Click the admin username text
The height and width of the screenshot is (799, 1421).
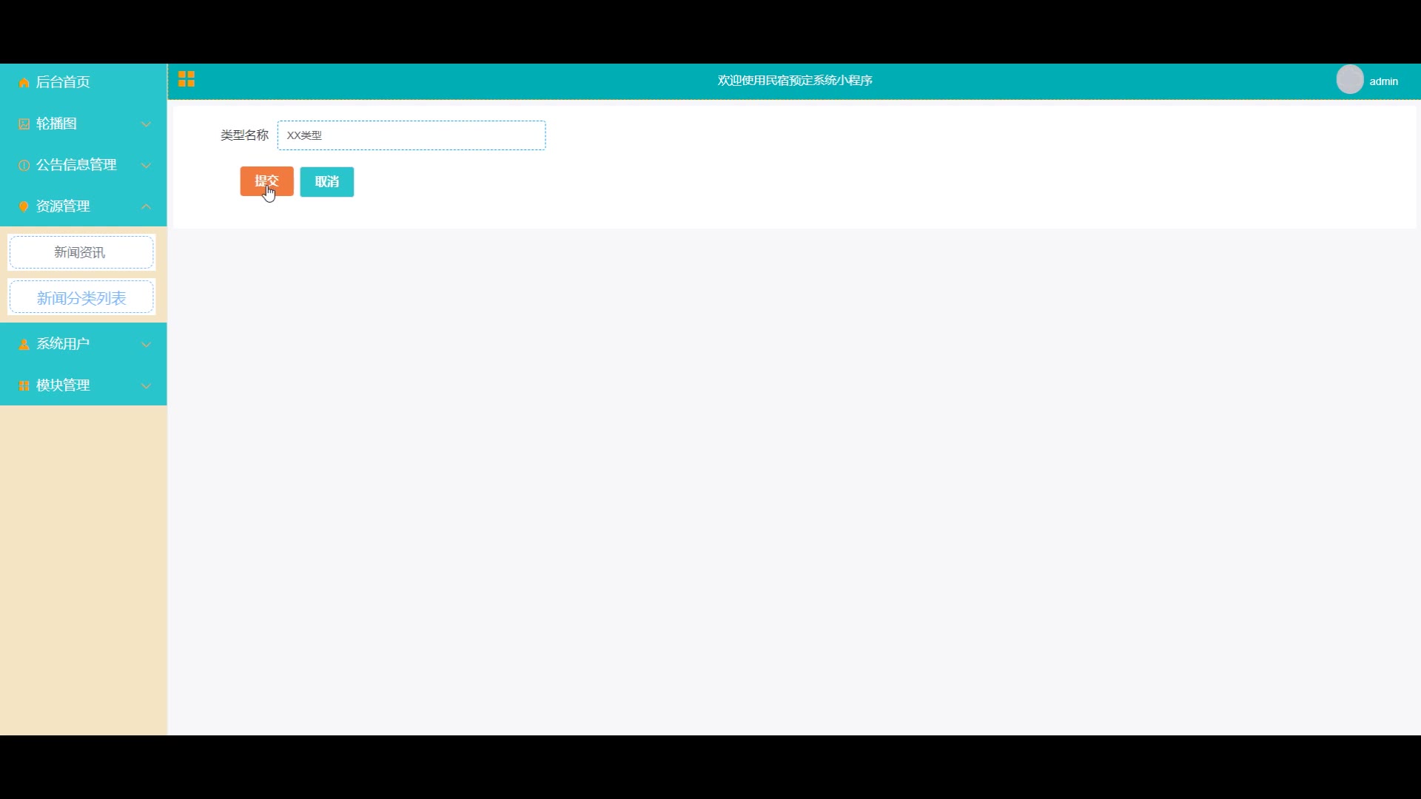(x=1383, y=81)
